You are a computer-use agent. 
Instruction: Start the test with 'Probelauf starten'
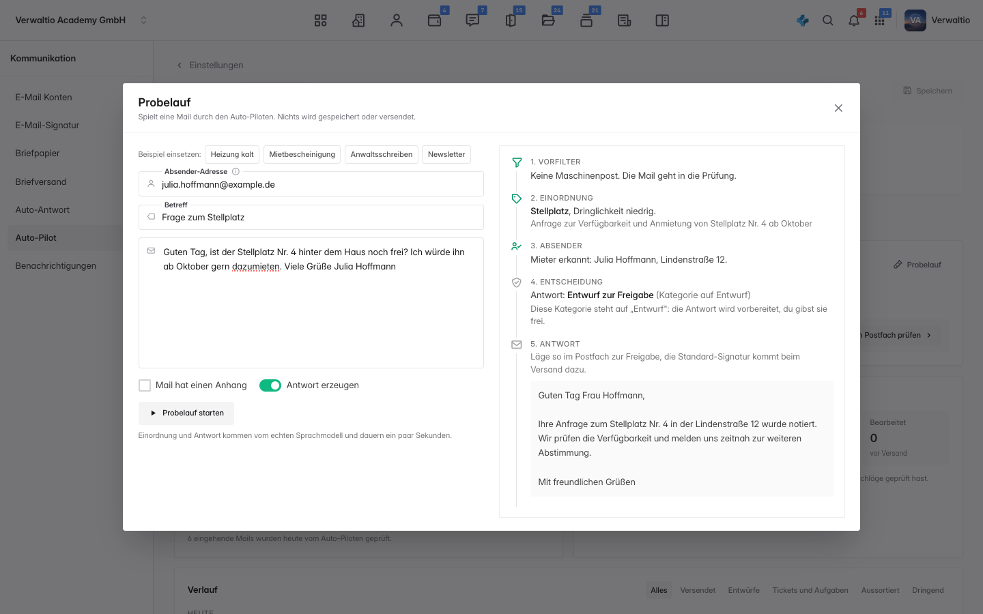[x=186, y=413]
